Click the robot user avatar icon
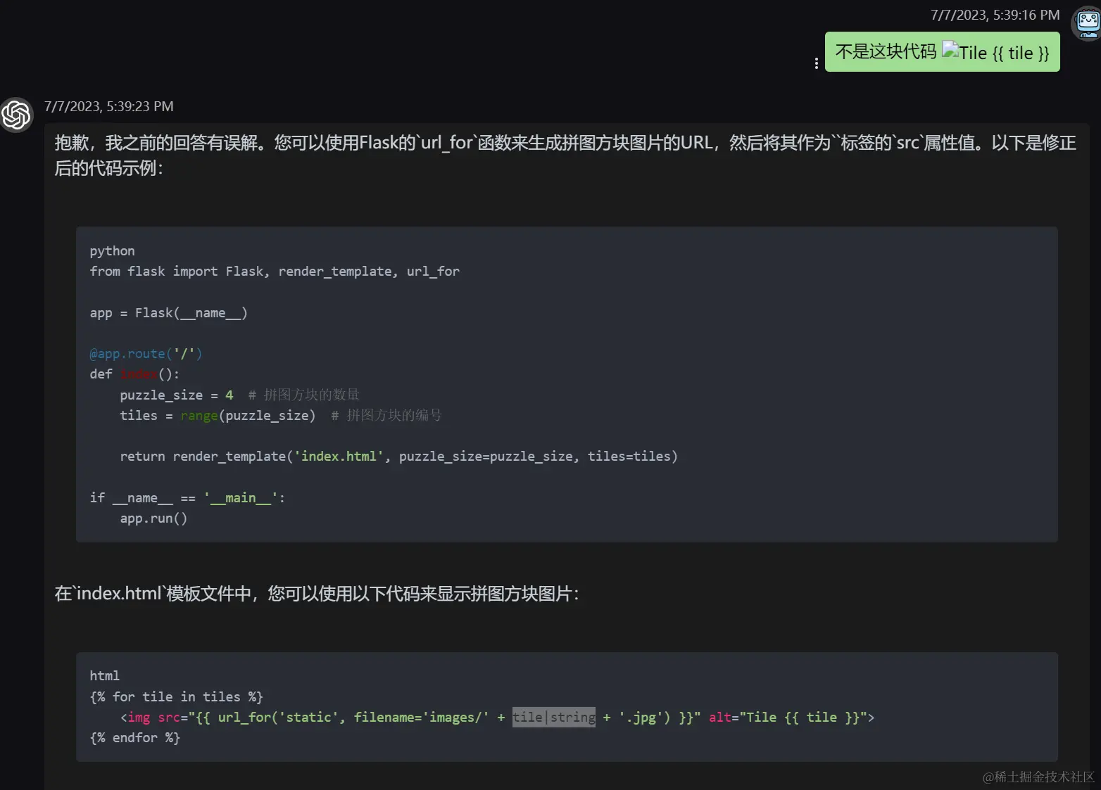Image resolution: width=1101 pixels, height=790 pixels. [x=1086, y=23]
